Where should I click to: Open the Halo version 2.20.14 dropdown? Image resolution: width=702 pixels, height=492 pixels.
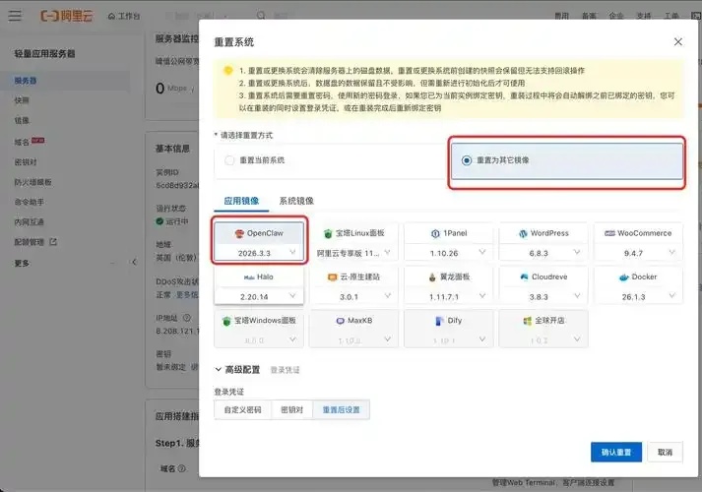(x=259, y=297)
